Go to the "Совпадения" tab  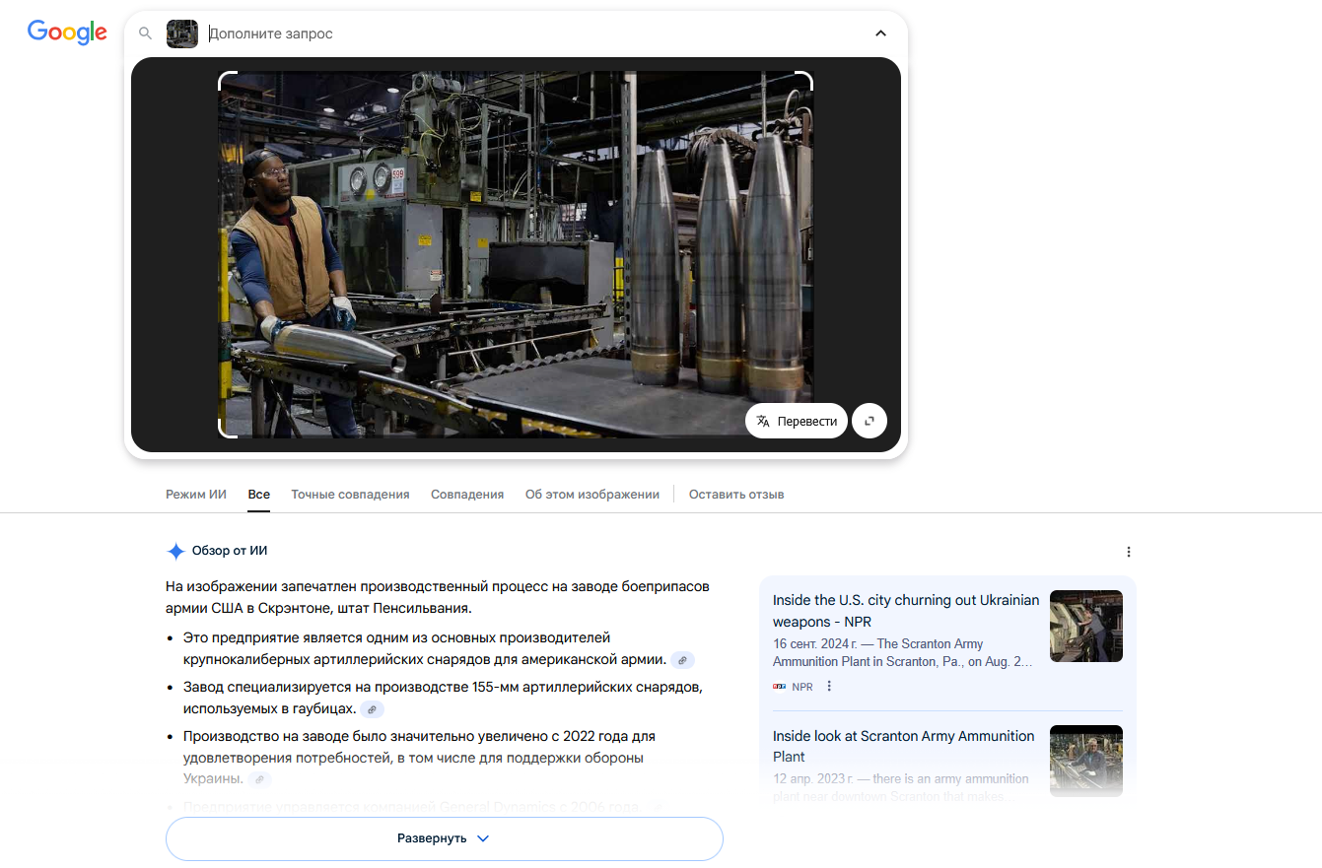tap(467, 495)
